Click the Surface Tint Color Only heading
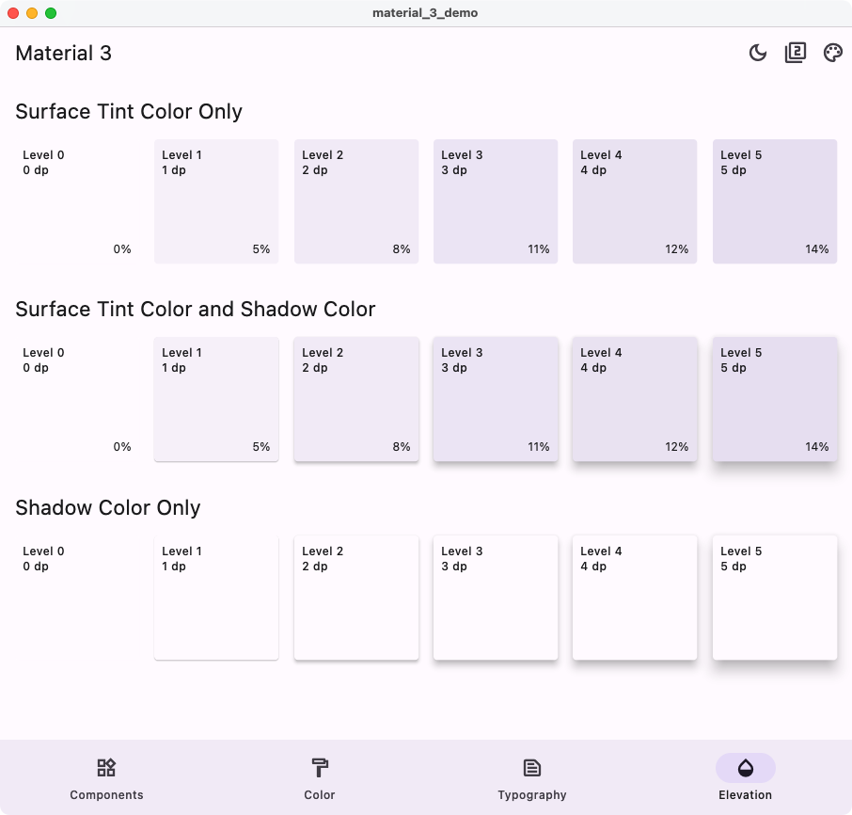The height and width of the screenshot is (815, 852). tap(128, 111)
